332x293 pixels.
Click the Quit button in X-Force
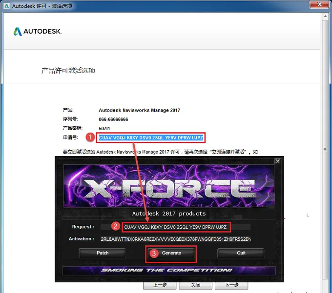click(x=241, y=253)
